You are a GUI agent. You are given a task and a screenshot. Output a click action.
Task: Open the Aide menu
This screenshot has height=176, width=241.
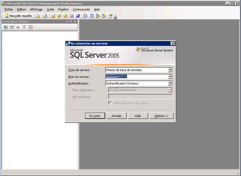(97, 10)
